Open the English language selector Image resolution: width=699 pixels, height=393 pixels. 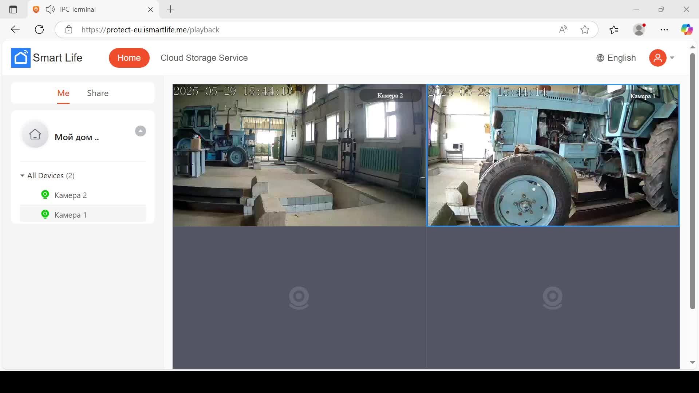point(616,58)
